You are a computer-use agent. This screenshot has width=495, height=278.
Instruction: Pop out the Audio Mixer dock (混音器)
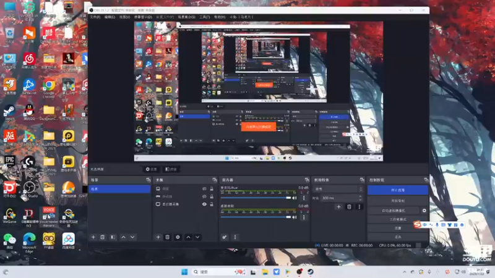coord(307,180)
